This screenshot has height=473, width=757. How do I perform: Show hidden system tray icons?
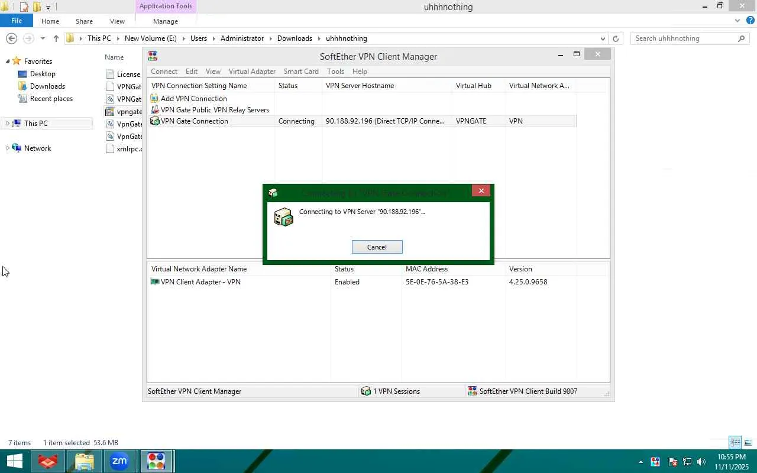(640, 462)
